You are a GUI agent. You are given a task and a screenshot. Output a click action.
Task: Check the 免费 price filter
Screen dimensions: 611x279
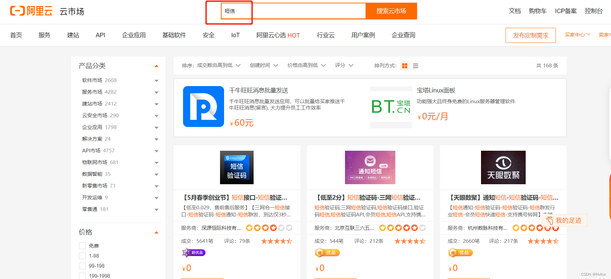click(82, 246)
